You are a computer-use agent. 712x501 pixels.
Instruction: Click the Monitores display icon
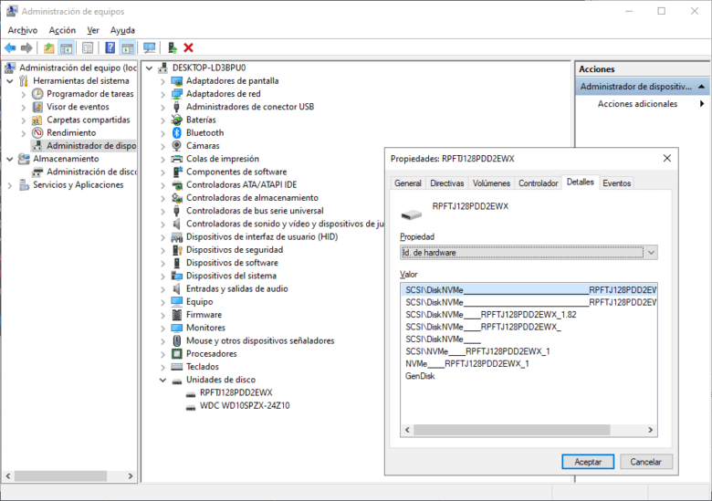tap(177, 328)
